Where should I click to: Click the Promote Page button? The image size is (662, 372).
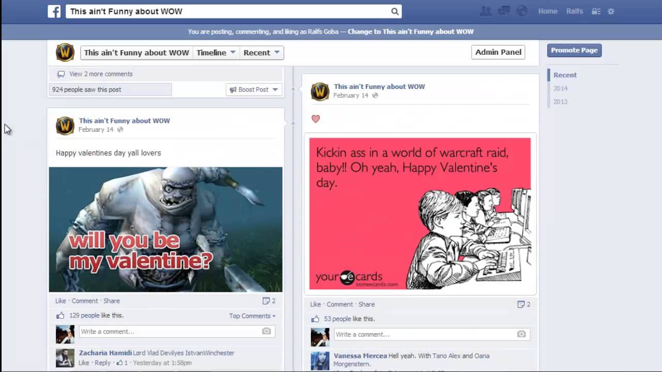tap(574, 50)
